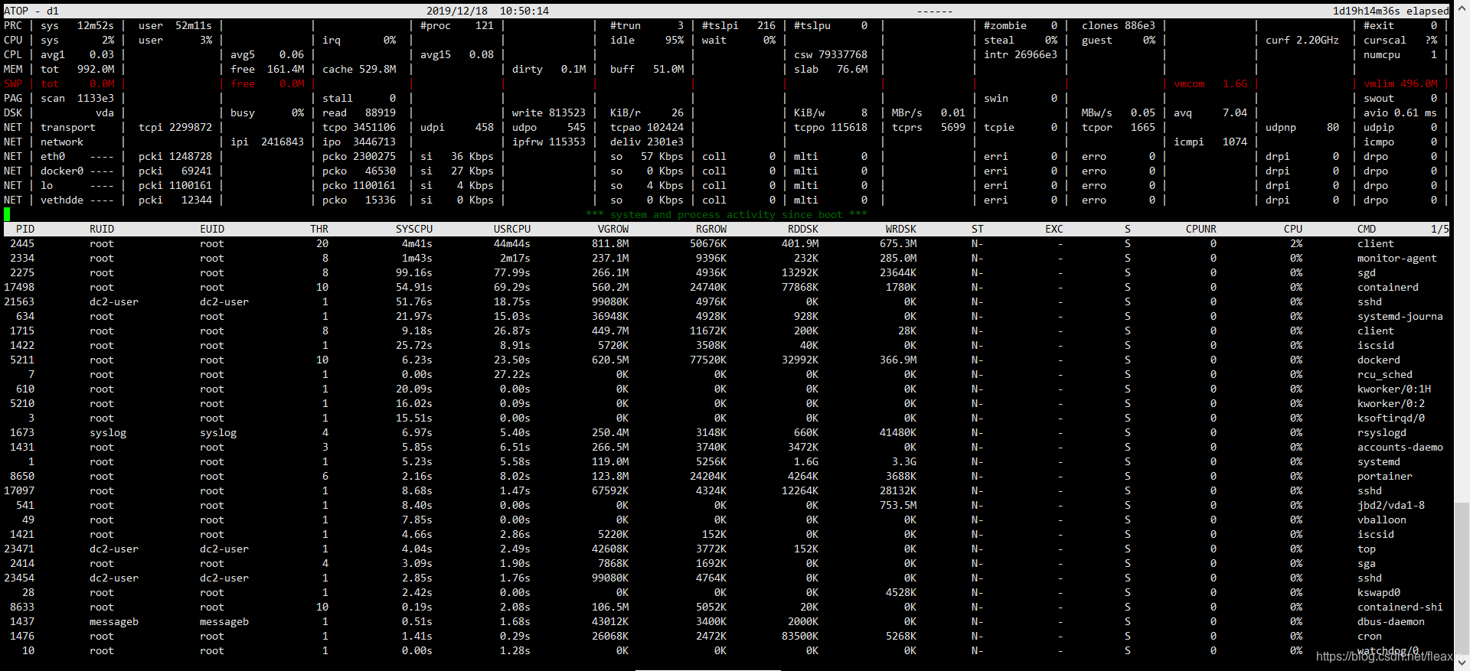Click the vertical scrollbar thumb
The width and height of the screenshot is (1470, 671).
[x=1462, y=578]
